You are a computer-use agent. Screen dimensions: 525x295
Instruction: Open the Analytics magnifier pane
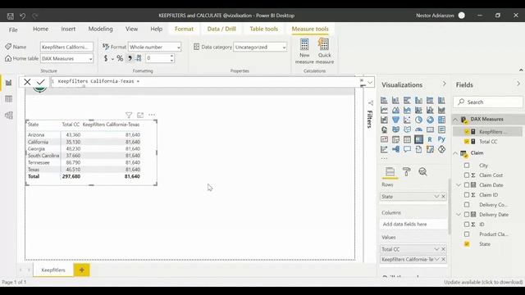pyautogui.click(x=422, y=171)
